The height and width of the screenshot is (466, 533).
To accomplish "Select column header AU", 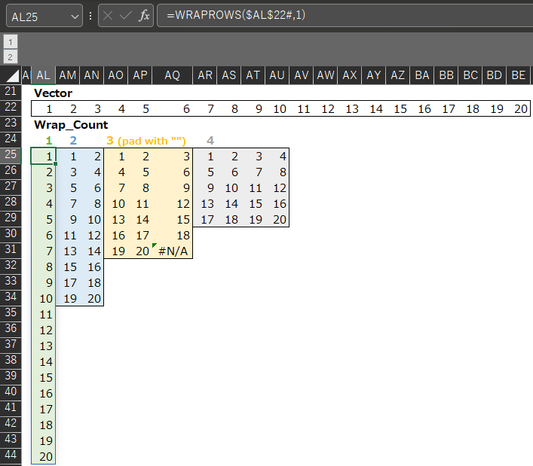I will tap(277, 75).
